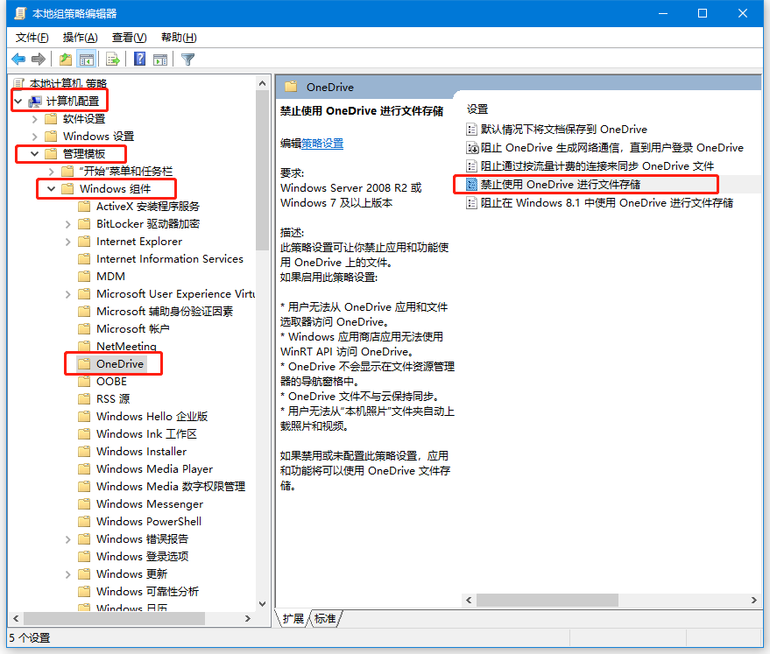
Task: Click the icon beside 阻止通过按流量计费的连接来同步
Action: pos(471,166)
